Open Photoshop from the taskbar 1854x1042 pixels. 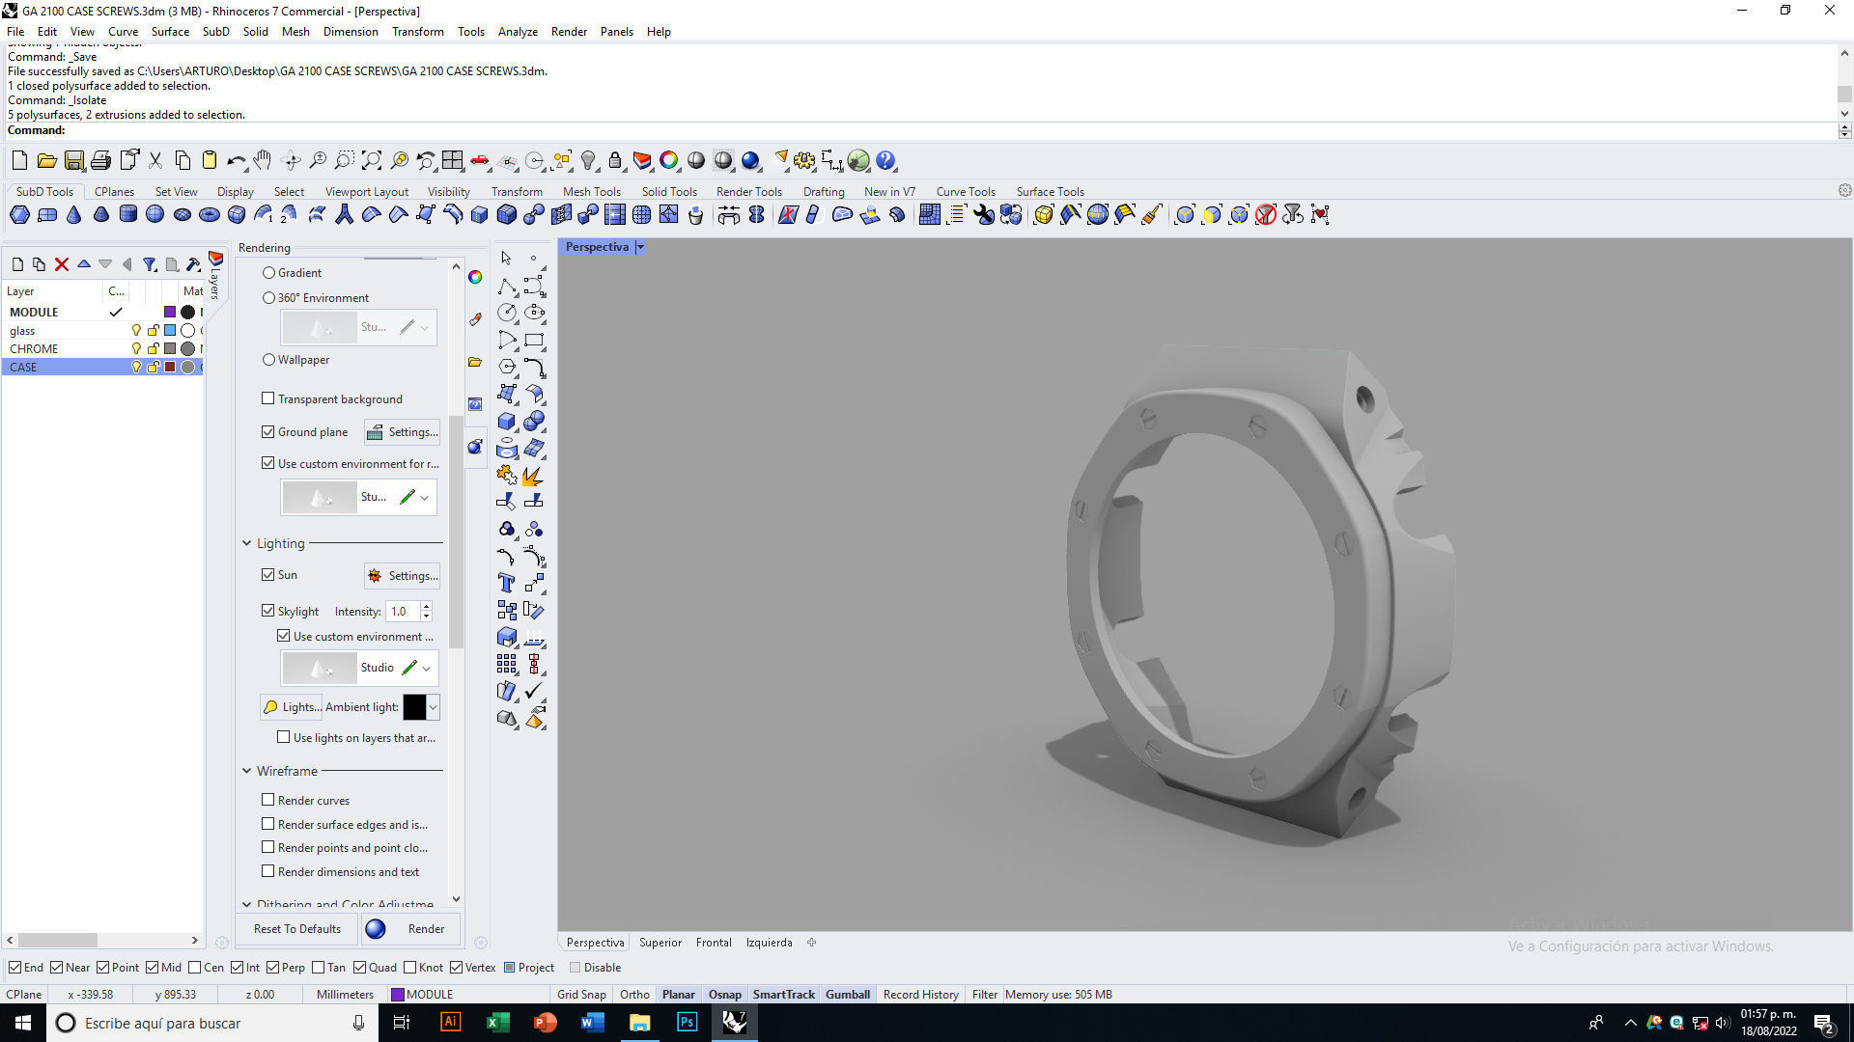click(687, 1023)
